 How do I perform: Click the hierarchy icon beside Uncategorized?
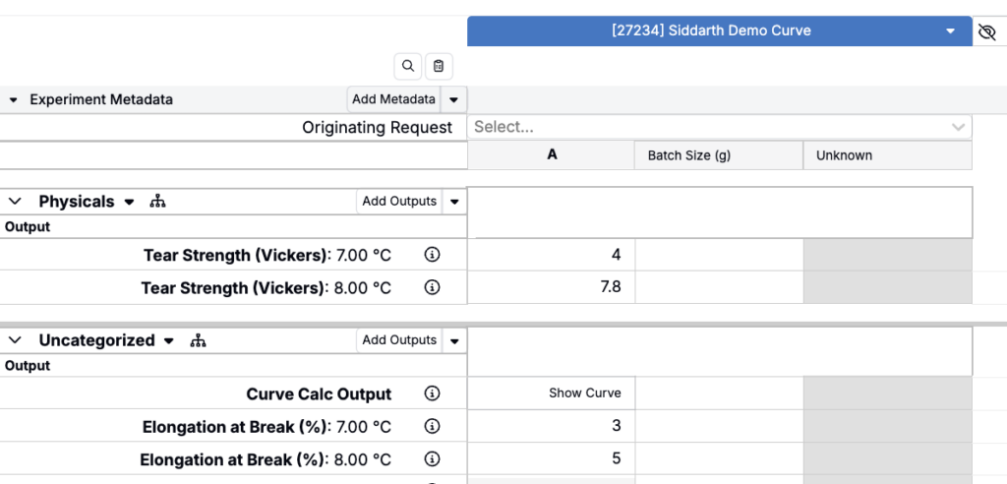point(198,340)
